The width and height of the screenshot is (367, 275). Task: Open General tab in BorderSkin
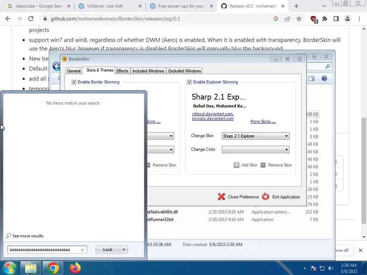(74, 71)
